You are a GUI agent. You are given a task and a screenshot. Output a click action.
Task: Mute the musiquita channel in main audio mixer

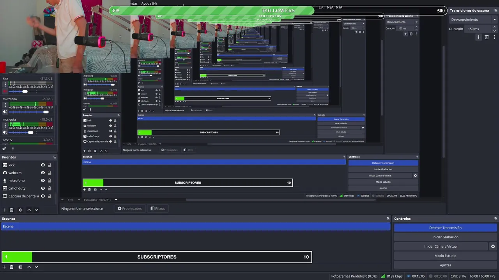pyautogui.click(x=5, y=133)
